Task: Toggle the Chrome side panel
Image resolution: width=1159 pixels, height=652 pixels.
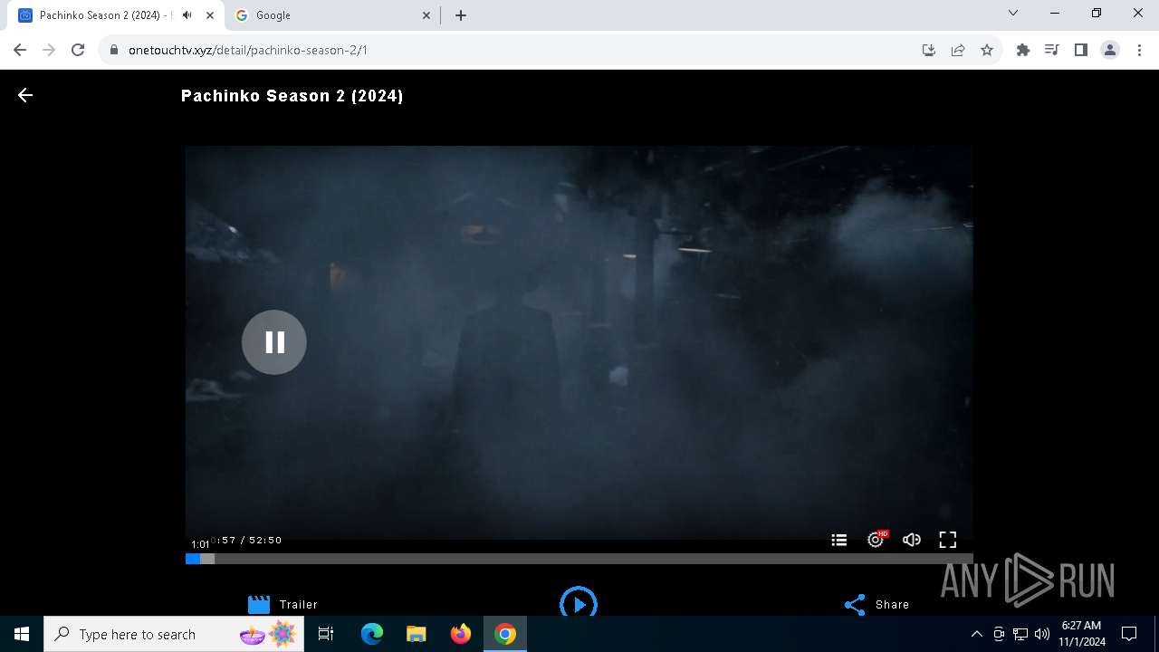Action: (x=1081, y=50)
